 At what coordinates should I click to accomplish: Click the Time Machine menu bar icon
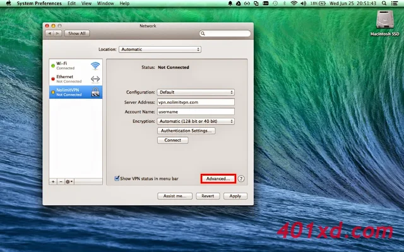click(275, 3)
